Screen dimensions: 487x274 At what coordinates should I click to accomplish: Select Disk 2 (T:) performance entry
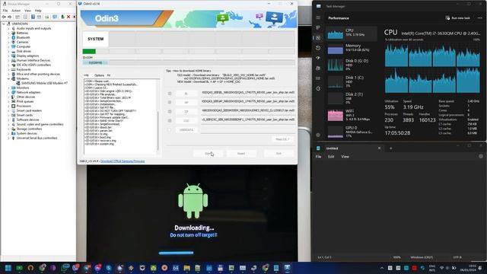coord(352,98)
